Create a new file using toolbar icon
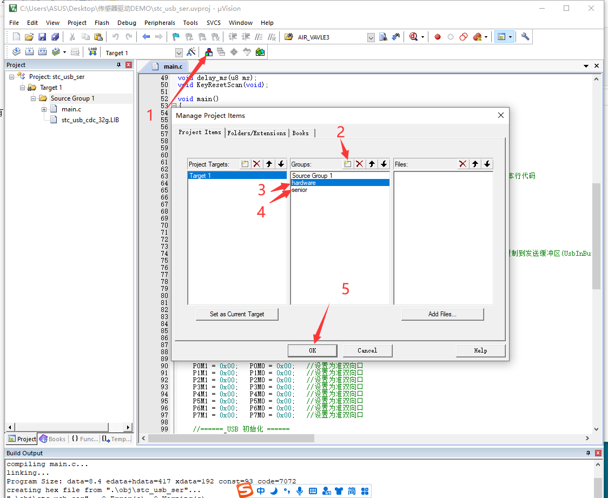 [x=16, y=37]
